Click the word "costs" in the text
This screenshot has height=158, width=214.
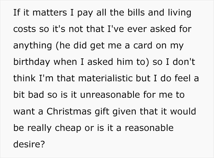24,29
